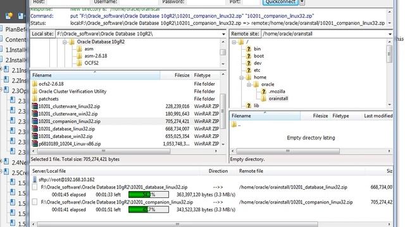Sort remote files by Filename column
The height and width of the screenshot is (227, 405).
(265, 116)
